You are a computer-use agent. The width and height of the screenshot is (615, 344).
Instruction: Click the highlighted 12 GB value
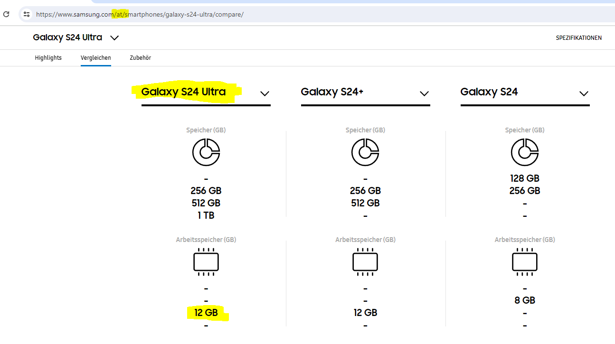tap(206, 313)
